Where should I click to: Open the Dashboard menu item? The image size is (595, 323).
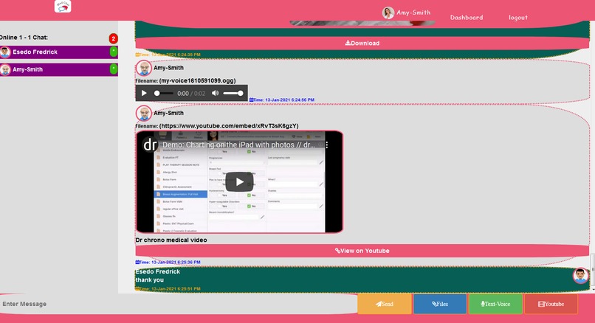tap(467, 18)
